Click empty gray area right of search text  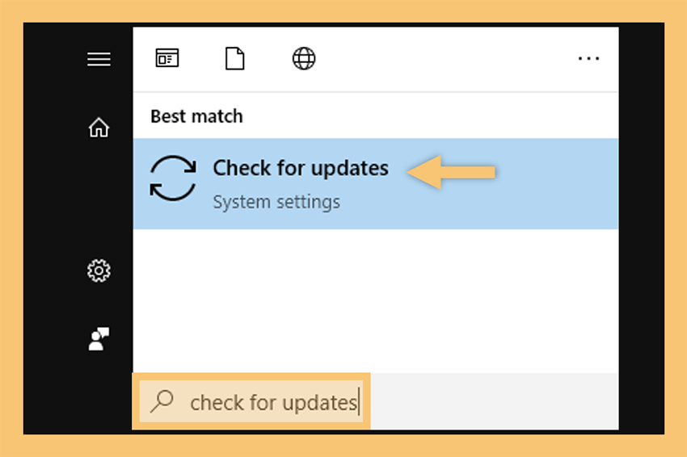494,401
